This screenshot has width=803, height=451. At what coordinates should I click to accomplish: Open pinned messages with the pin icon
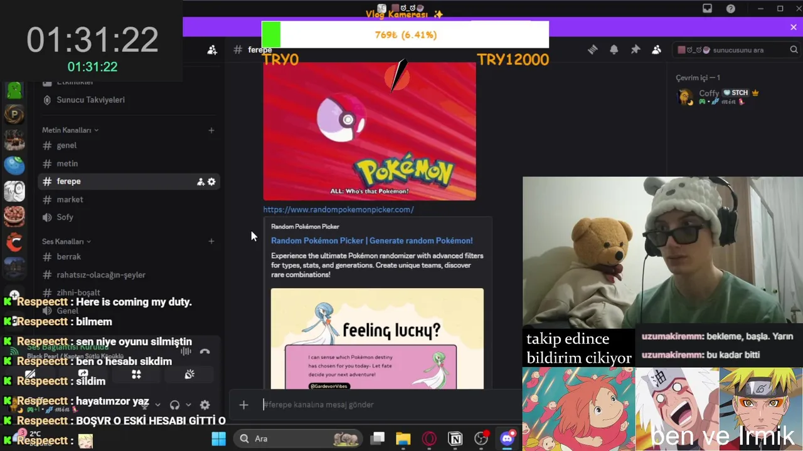[x=635, y=50]
